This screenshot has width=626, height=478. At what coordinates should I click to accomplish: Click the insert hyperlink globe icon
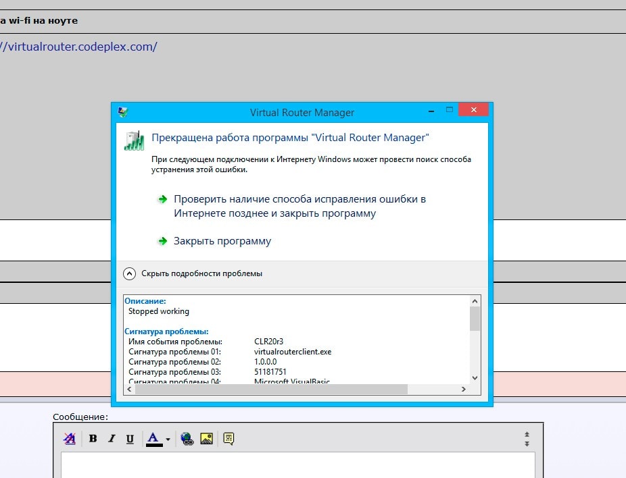pos(187,438)
